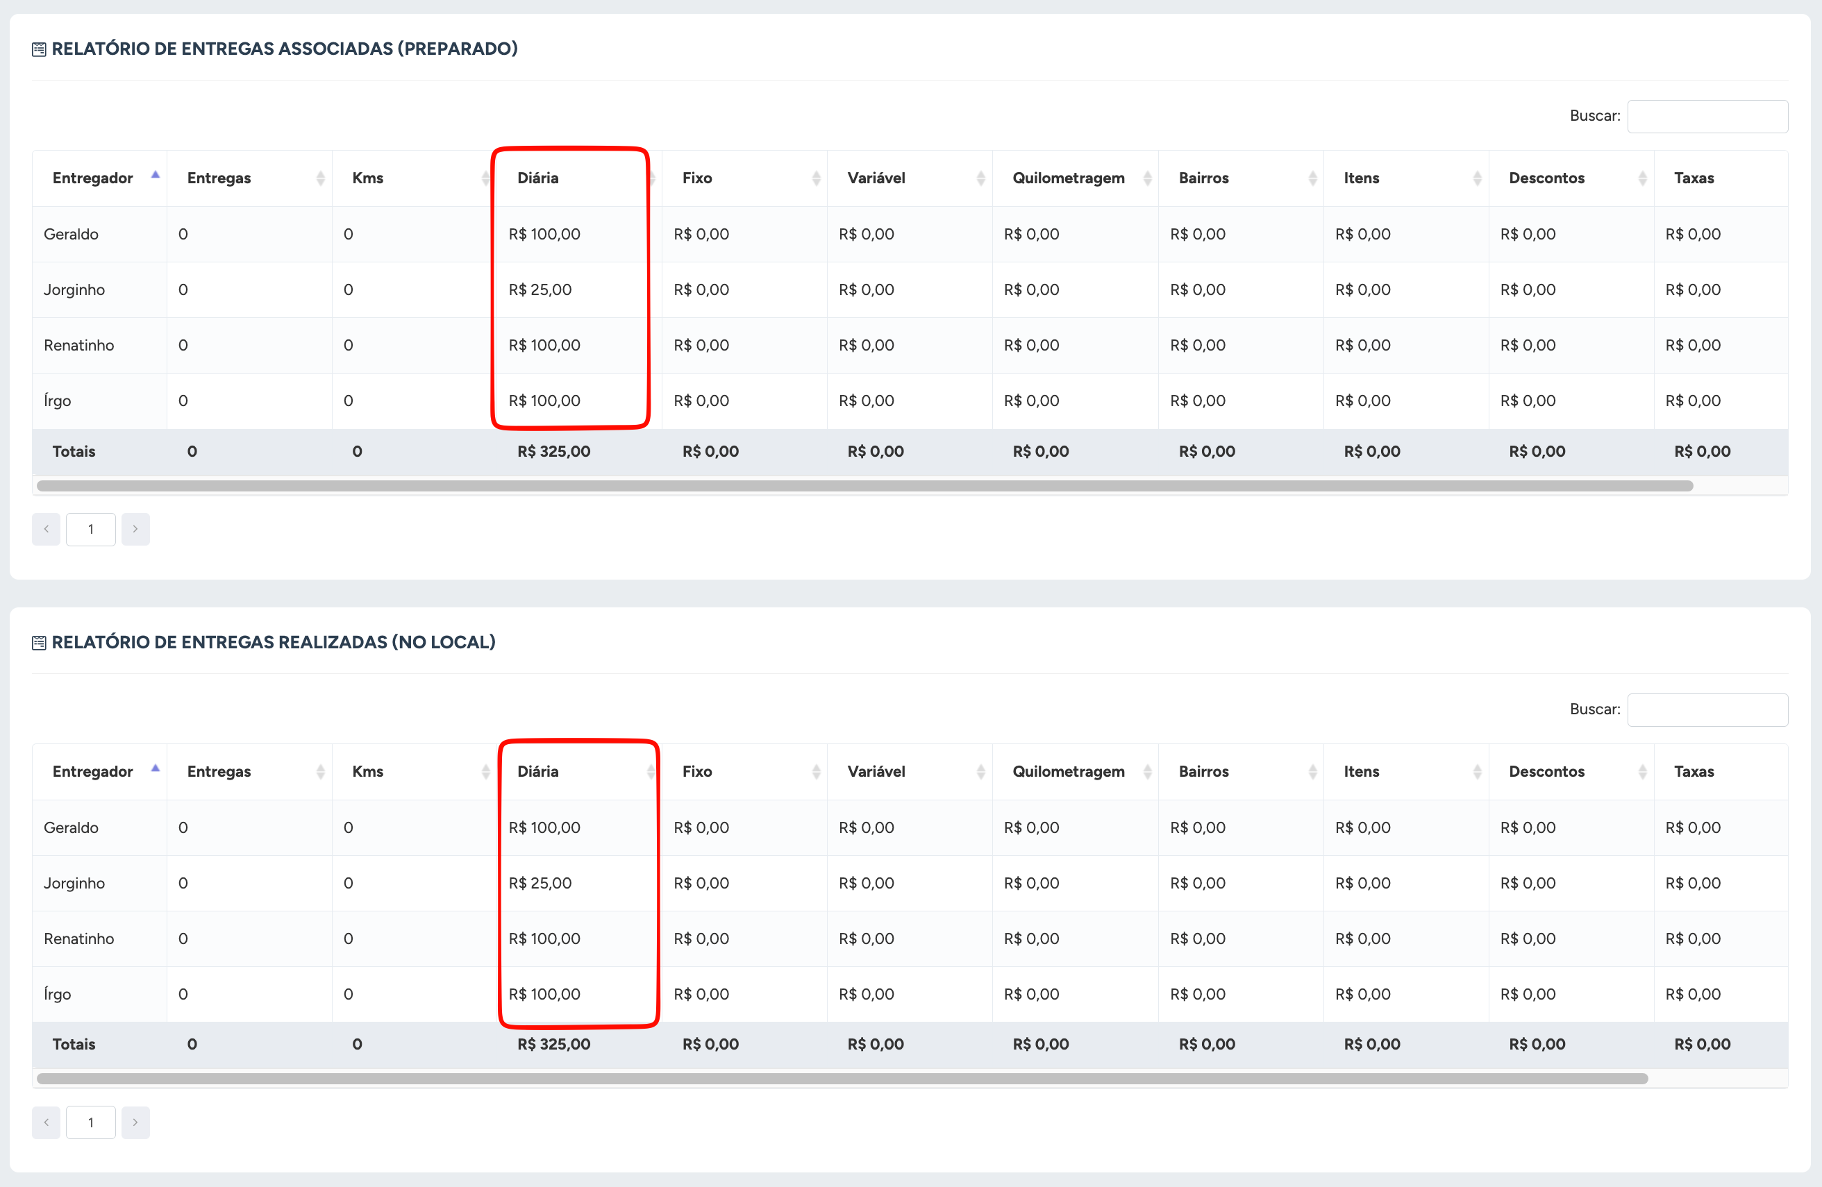Sort first table by Quilometragem column
1822x1187 pixels.
pos(1068,178)
